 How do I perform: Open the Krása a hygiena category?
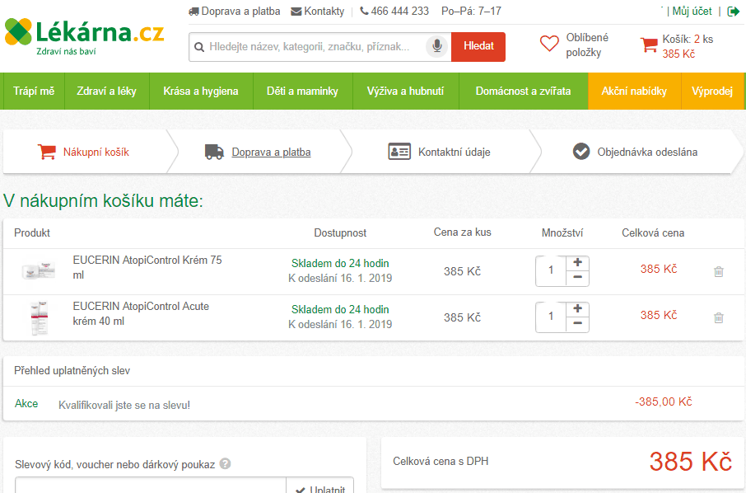point(201,91)
